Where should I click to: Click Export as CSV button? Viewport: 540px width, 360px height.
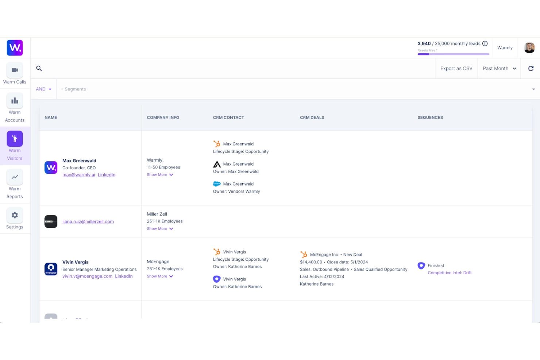(x=456, y=68)
